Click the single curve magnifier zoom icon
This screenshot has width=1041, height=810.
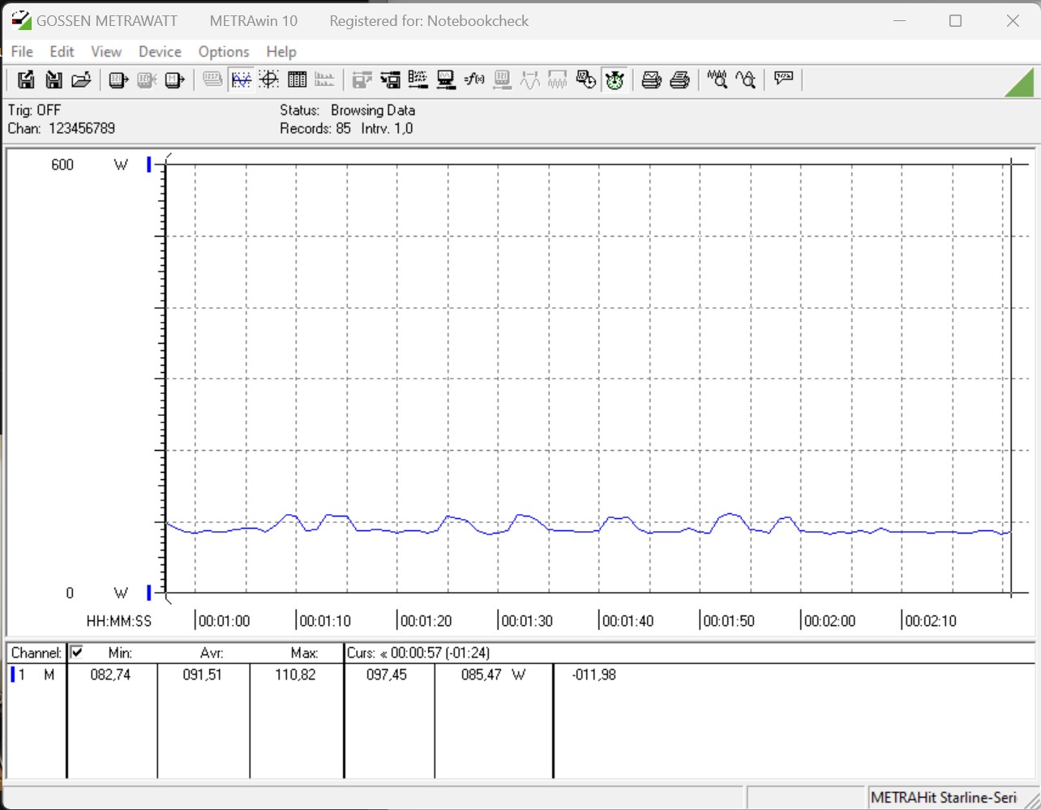[x=746, y=79]
